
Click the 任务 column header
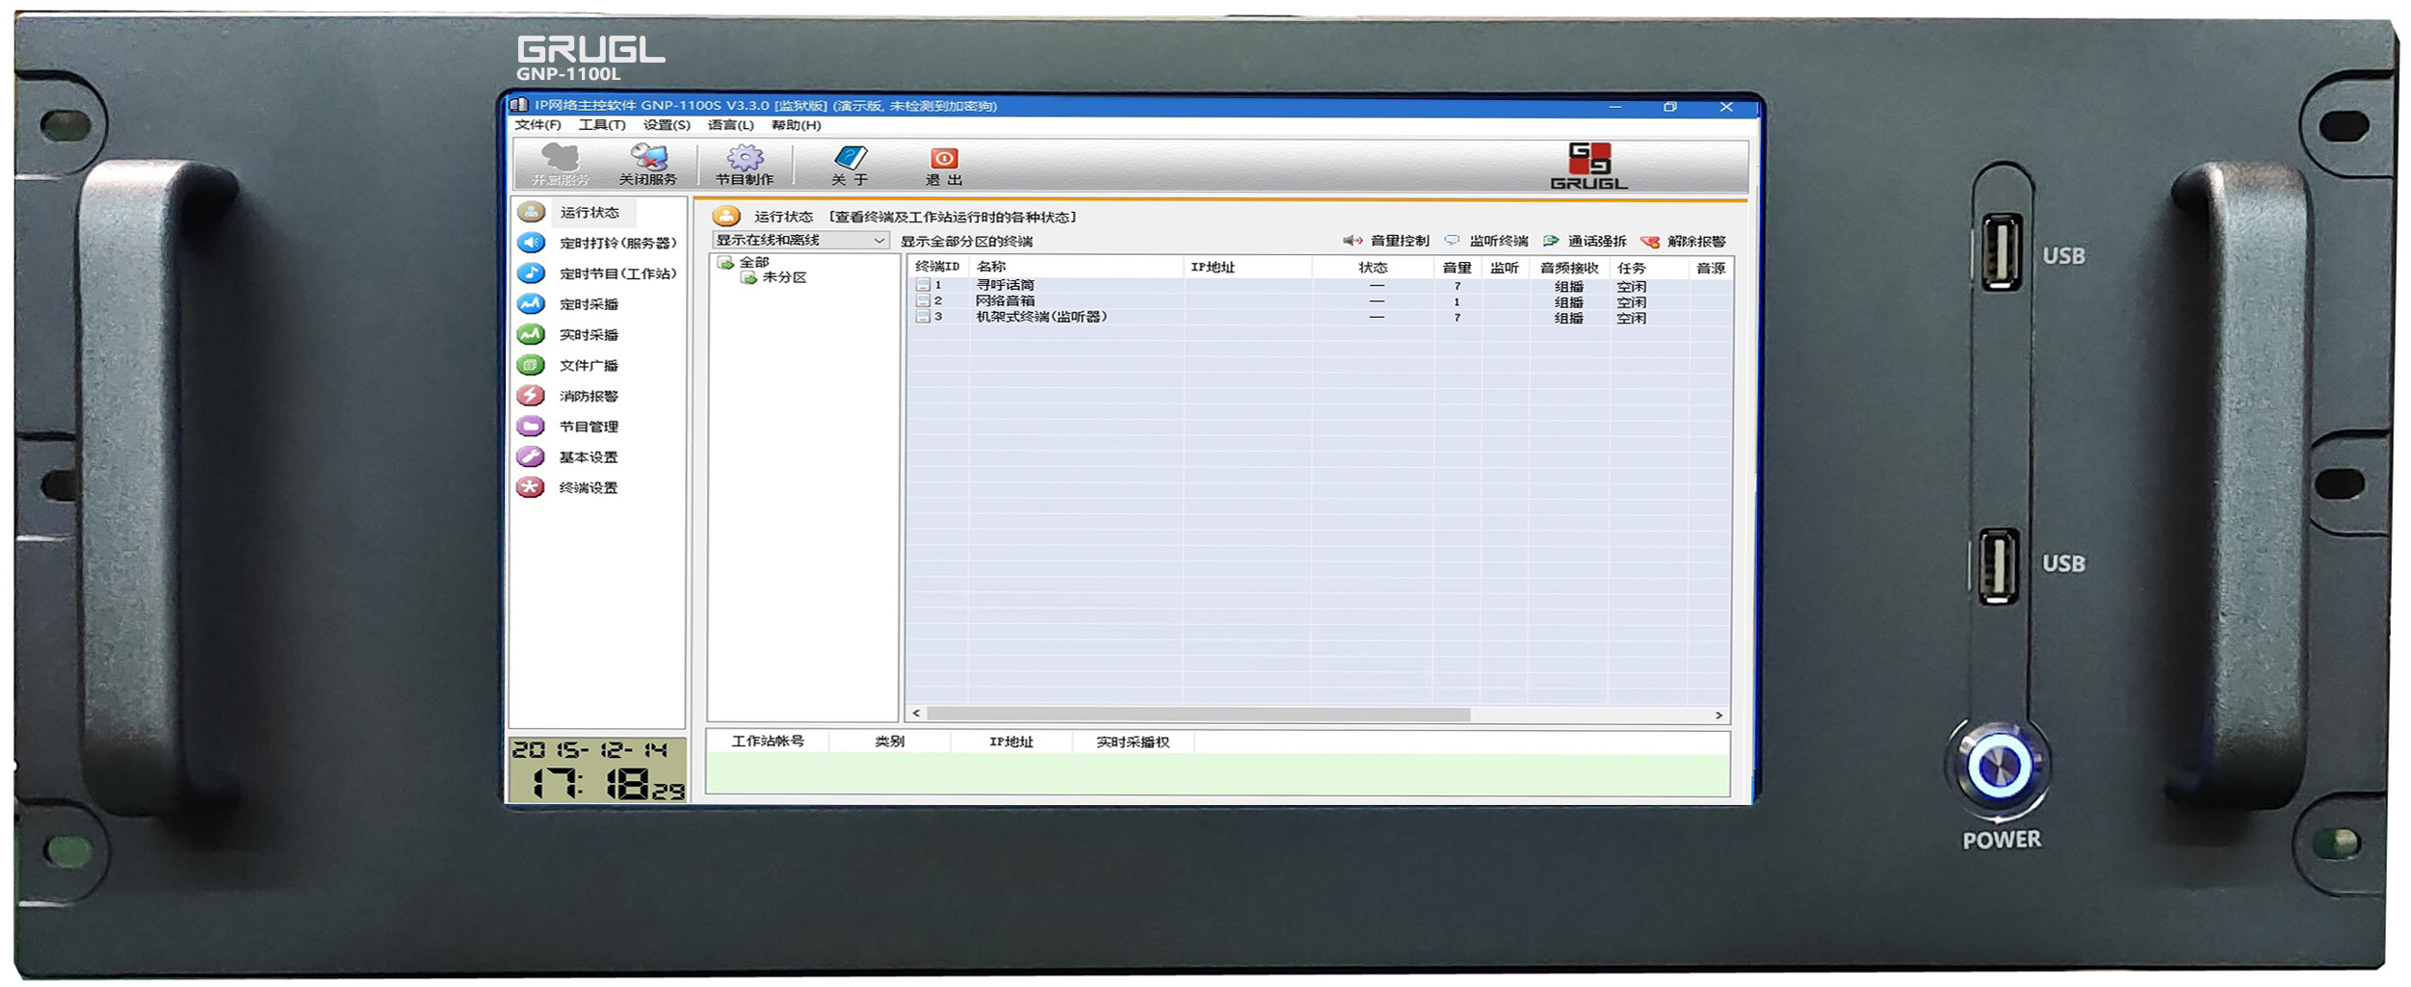pyautogui.click(x=1649, y=267)
